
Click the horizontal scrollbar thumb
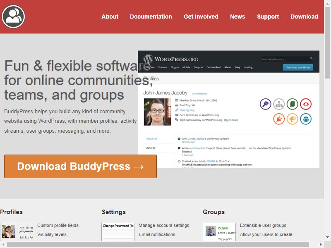158,244
